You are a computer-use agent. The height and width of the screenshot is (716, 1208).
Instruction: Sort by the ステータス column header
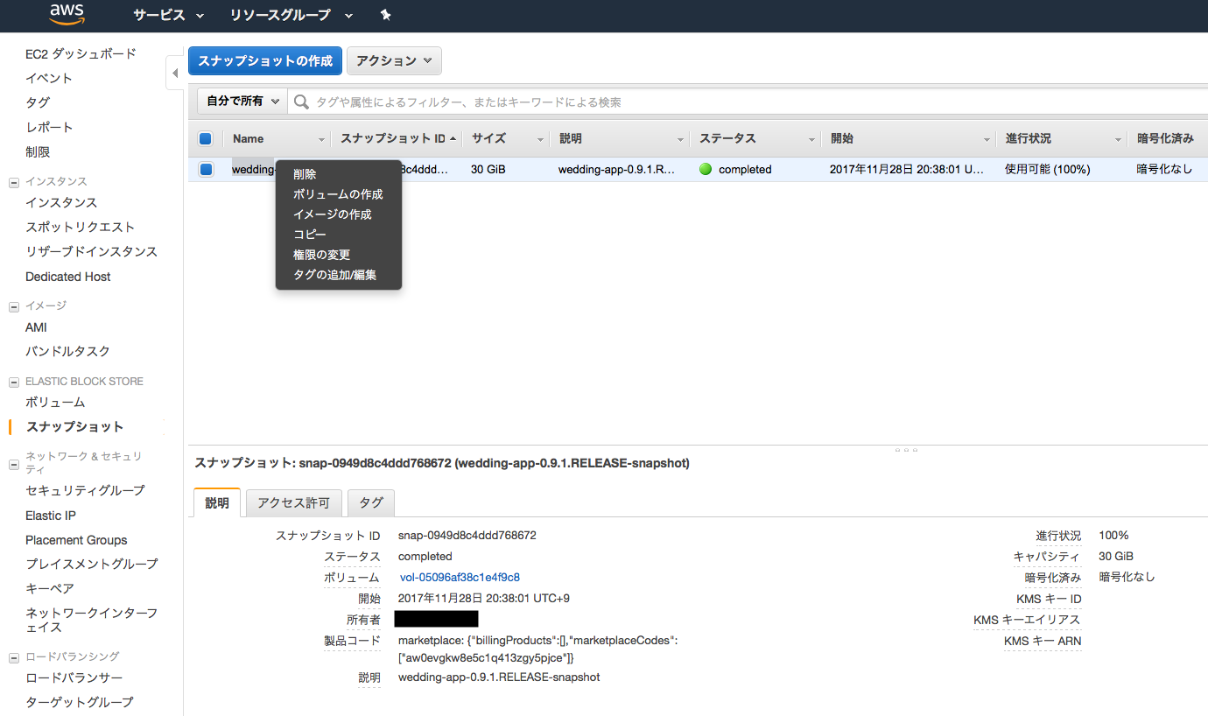coord(755,138)
